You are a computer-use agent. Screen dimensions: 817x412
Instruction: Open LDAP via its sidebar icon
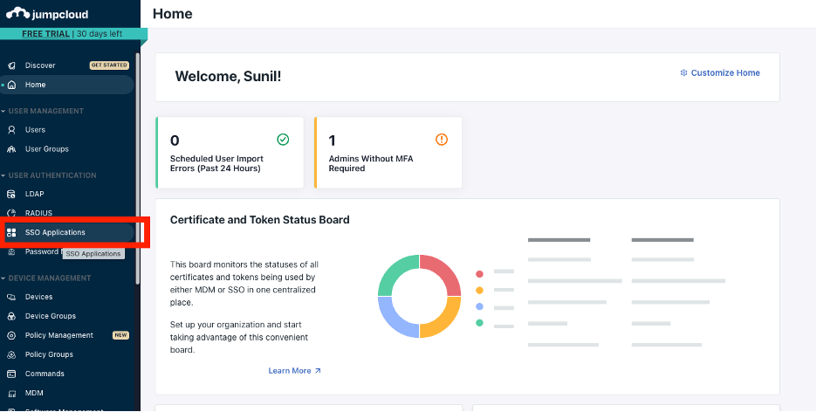11,194
